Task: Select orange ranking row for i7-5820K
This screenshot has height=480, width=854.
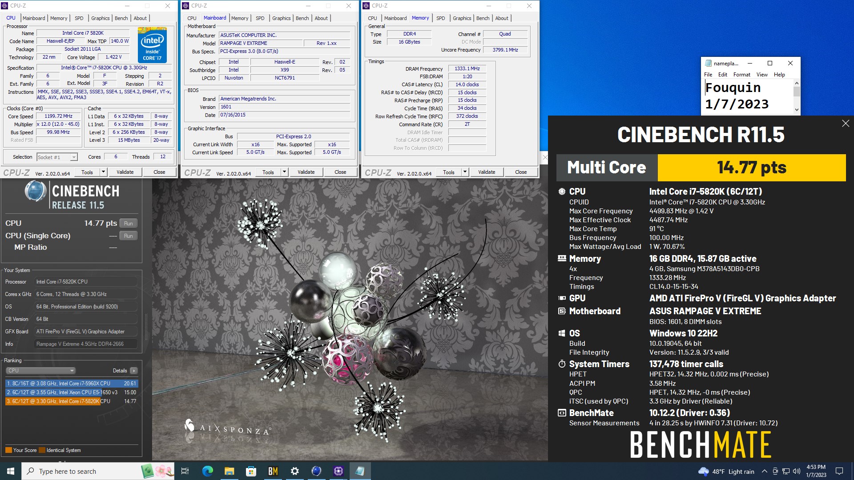Action: click(x=72, y=401)
